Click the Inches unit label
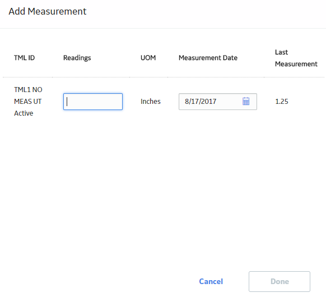326x297 pixels. pyautogui.click(x=151, y=101)
